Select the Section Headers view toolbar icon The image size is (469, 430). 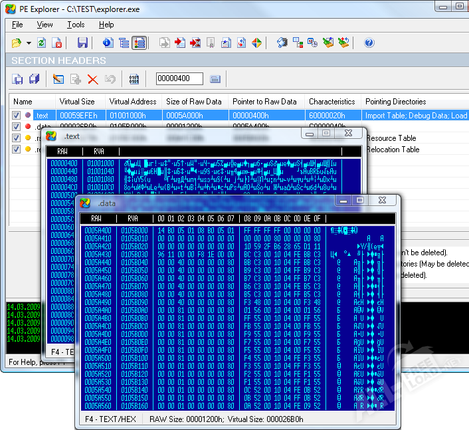139,43
